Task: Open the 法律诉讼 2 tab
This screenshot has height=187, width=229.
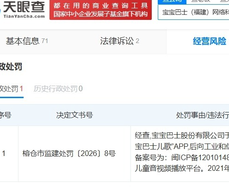Action: pyautogui.click(x=120, y=41)
